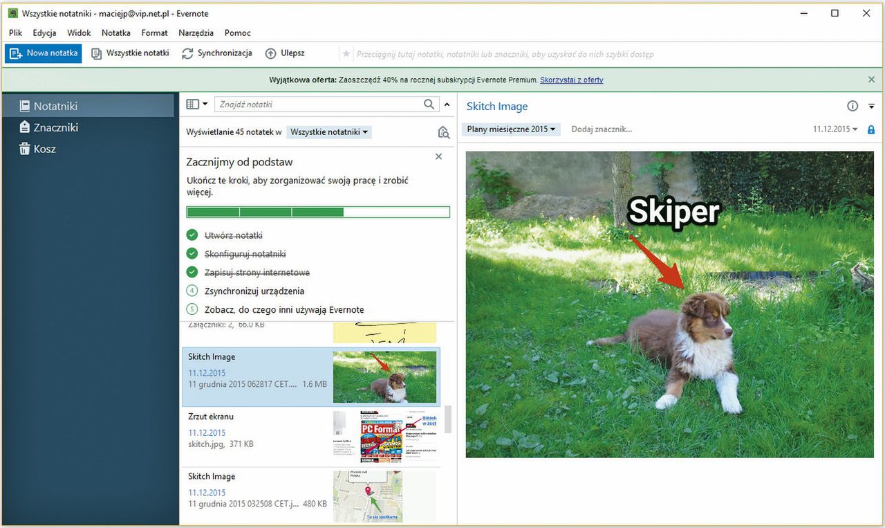Viewport: 885px width, 528px height.
Task: Open the Edycja menu
Action: pos(44,33)
